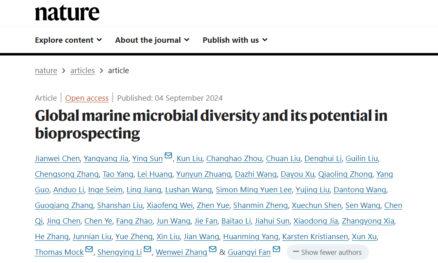
Task: Open the About the journal dropdown
Action: click(152, 40)
